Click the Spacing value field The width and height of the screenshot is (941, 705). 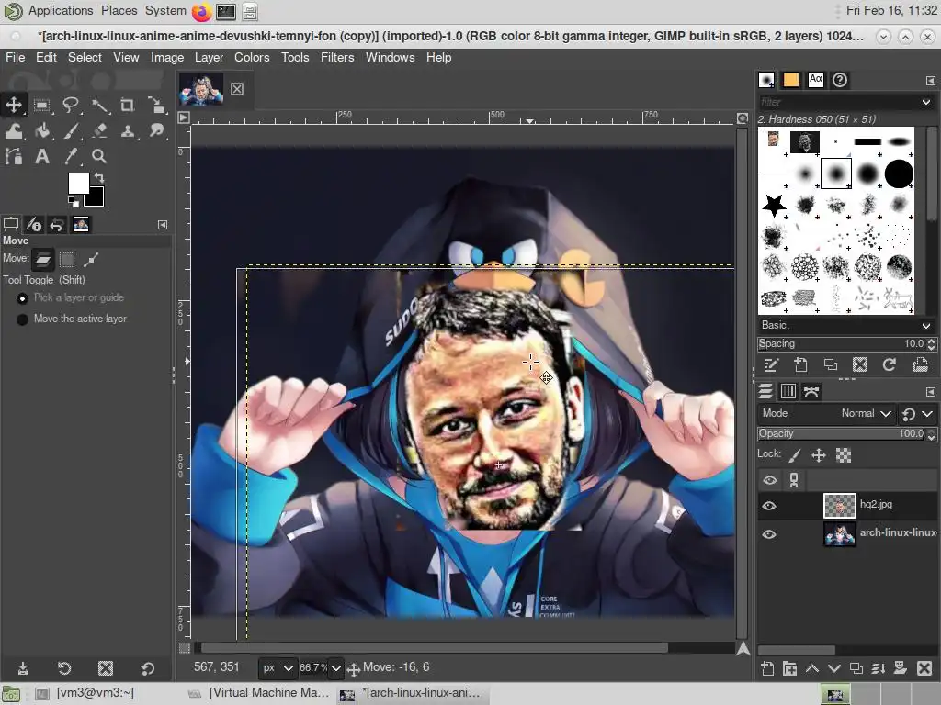click(x=842, y=344)
